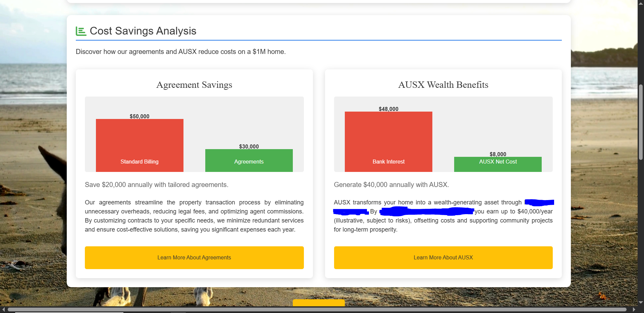Click the Cost Savings Analysis chart icon
This screenshot has height=313, width=644.
(x=81, y=31)
